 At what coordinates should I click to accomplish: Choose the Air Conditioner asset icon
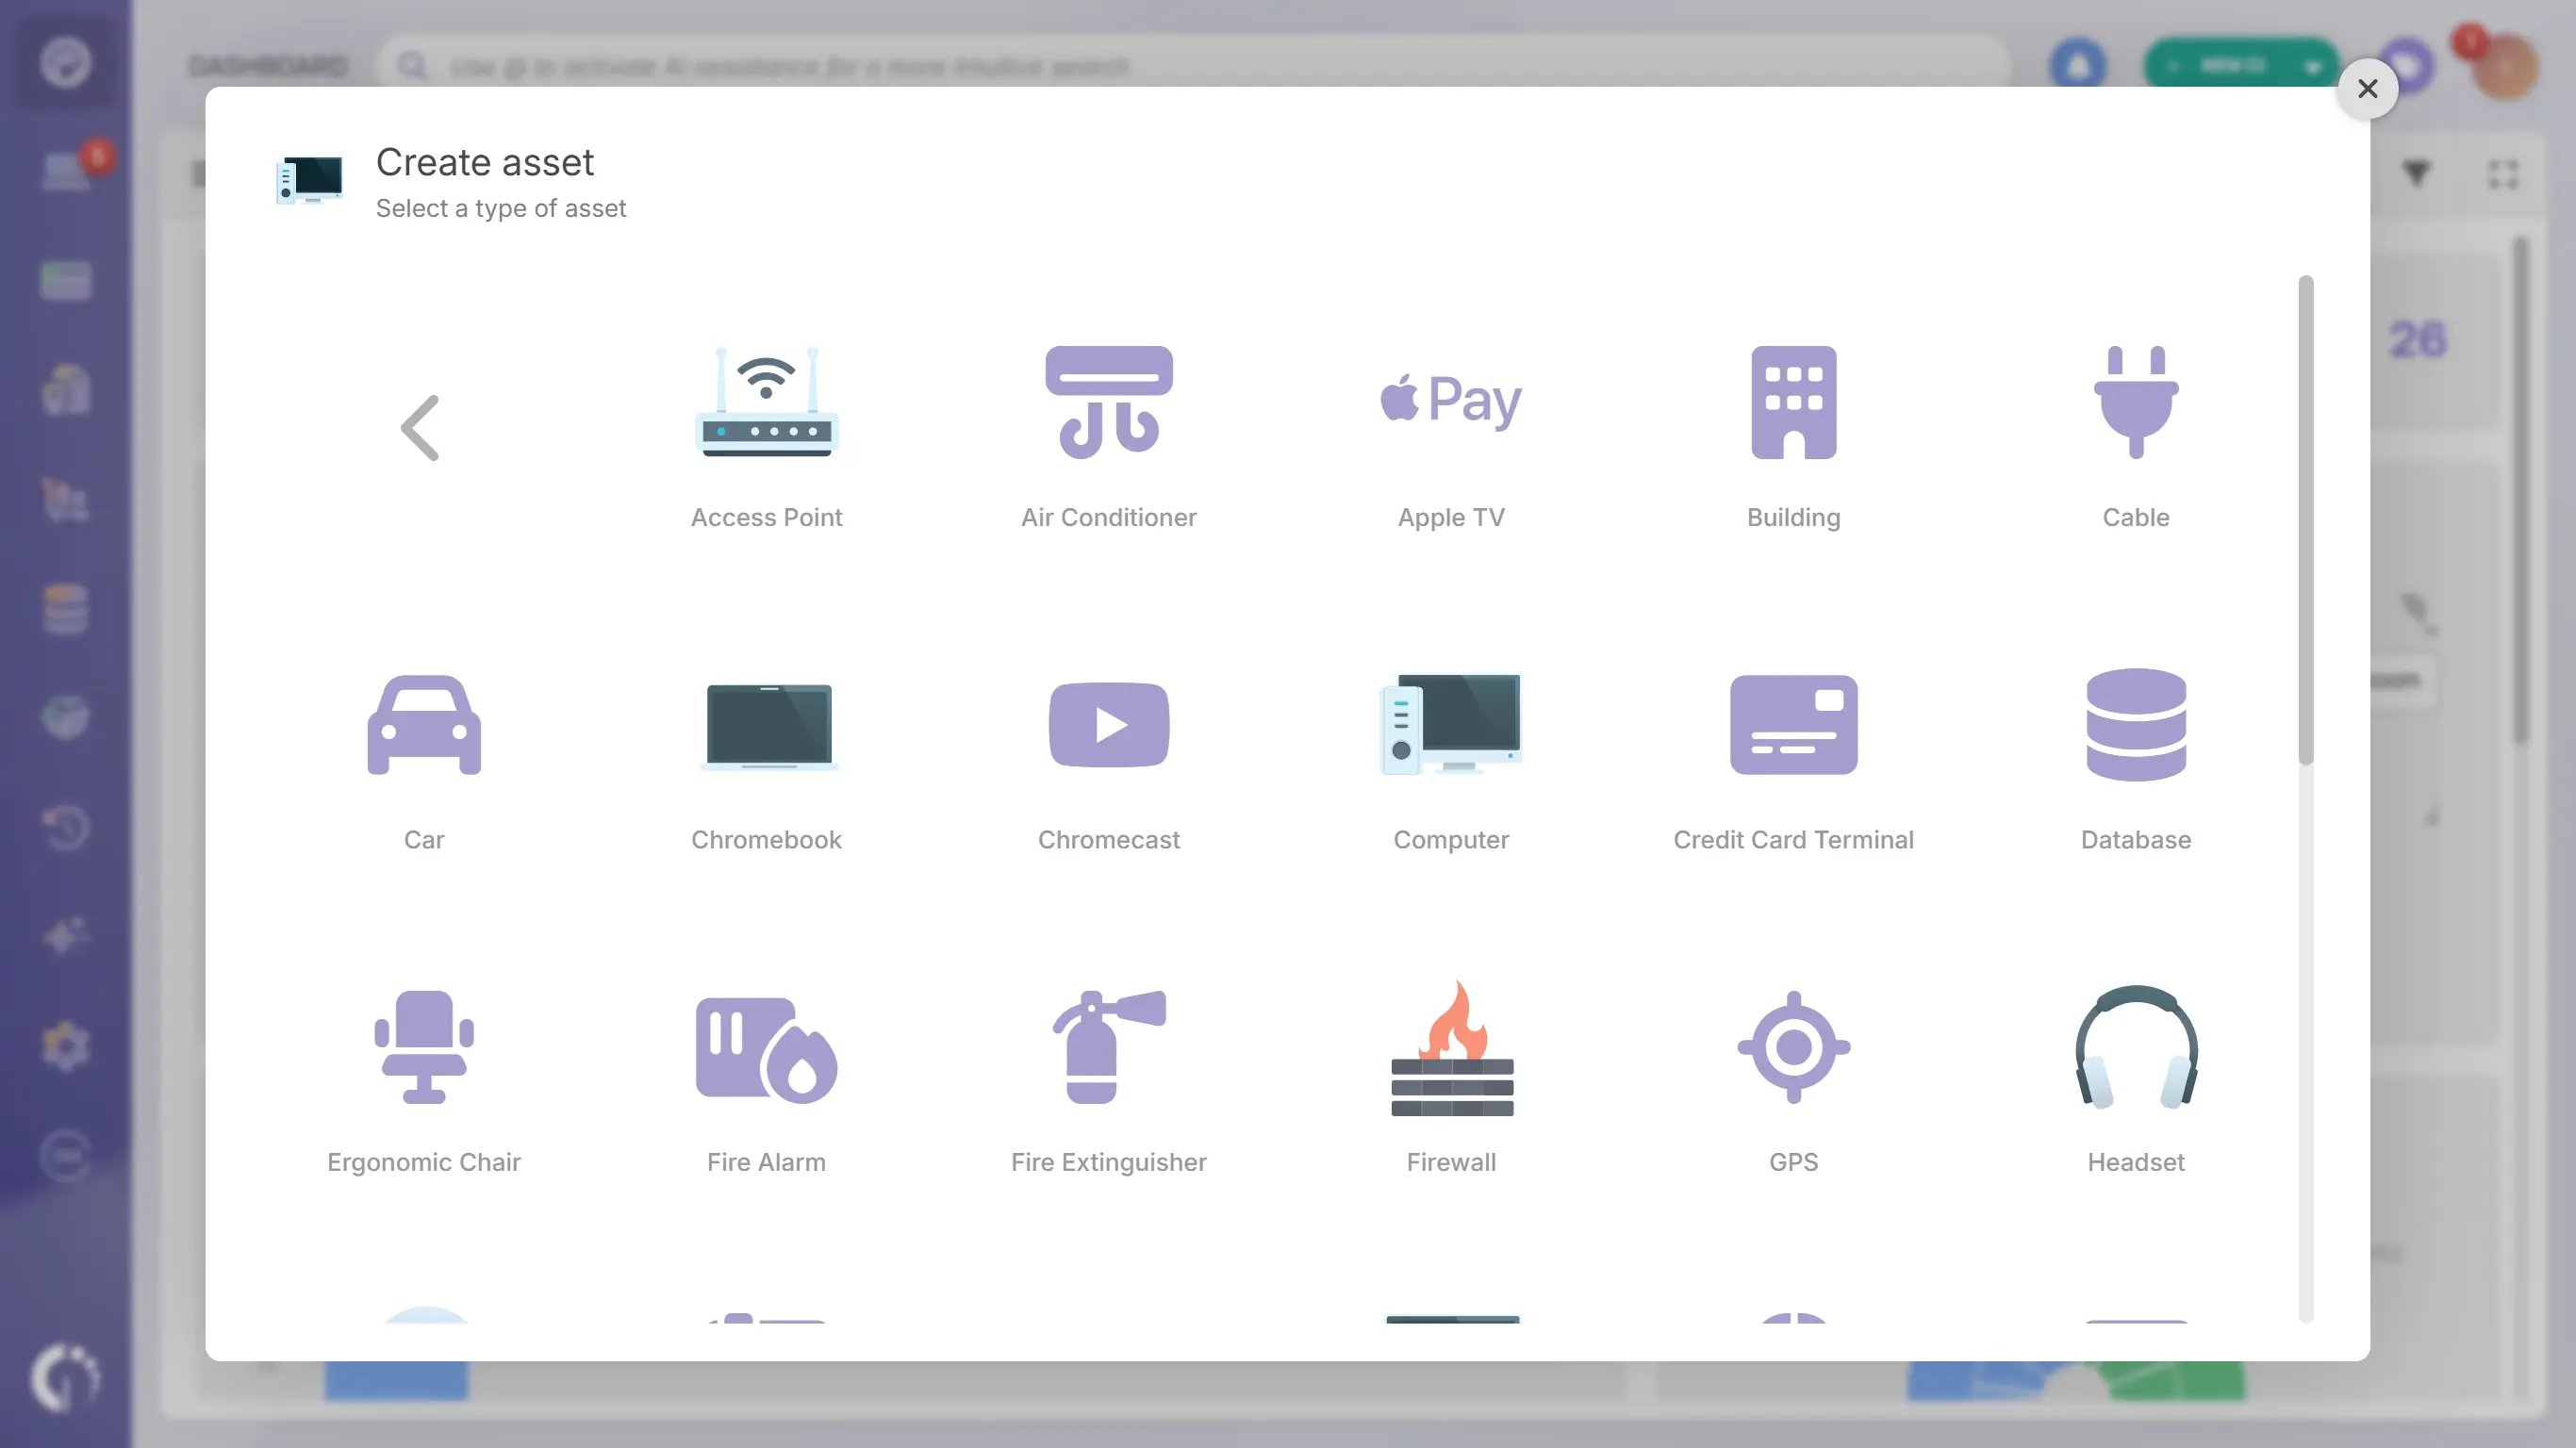point(1108,402)
